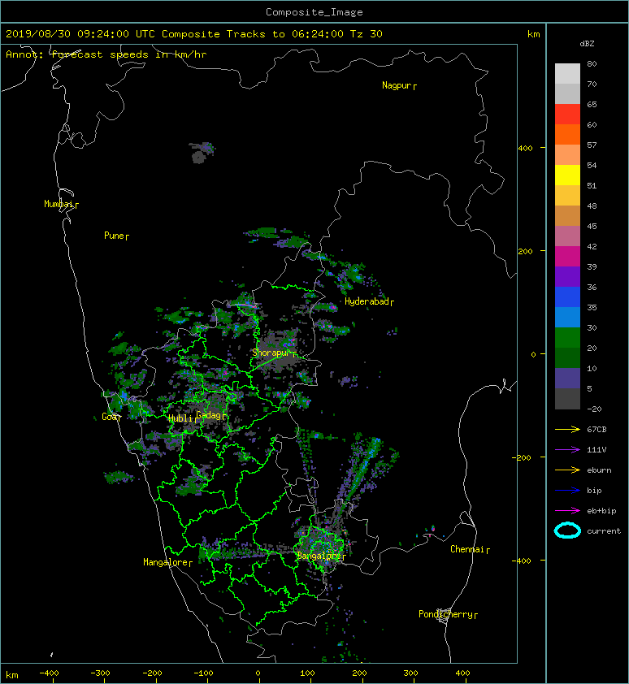The height and width of the screenshot is (684, 629).
Task: Click the magenta 42 dBZ swatch
Action: (x=567, y=256)
